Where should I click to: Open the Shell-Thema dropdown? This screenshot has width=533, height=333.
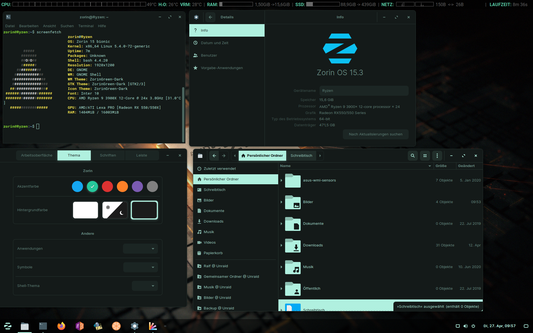click(145, 286)
